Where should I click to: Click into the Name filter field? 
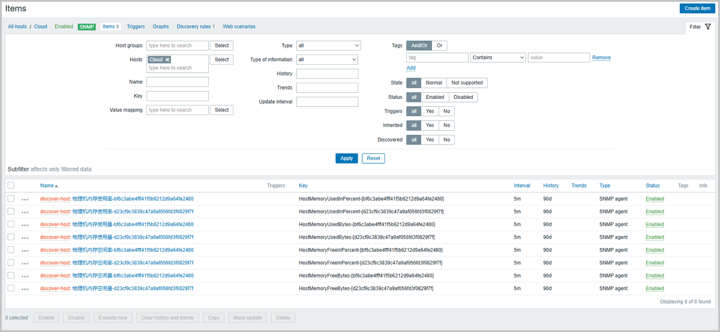coord(178,82)
